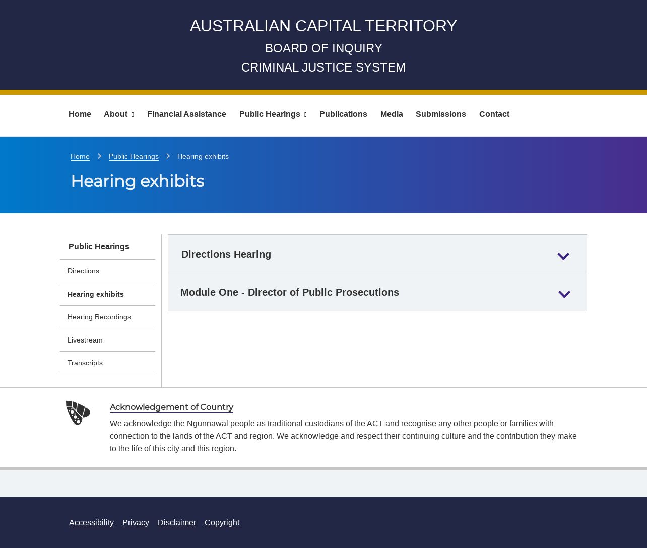This screenshot has height=548, width=647.
Task: Open Financial Assistance menu item
Action: [186, 114]
